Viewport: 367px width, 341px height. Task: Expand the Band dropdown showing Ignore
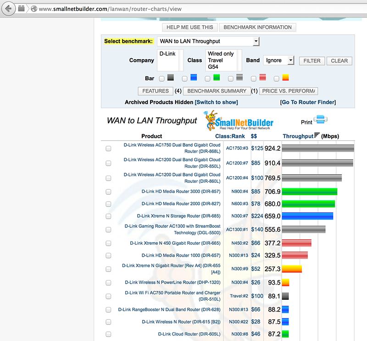coord(278,60)
